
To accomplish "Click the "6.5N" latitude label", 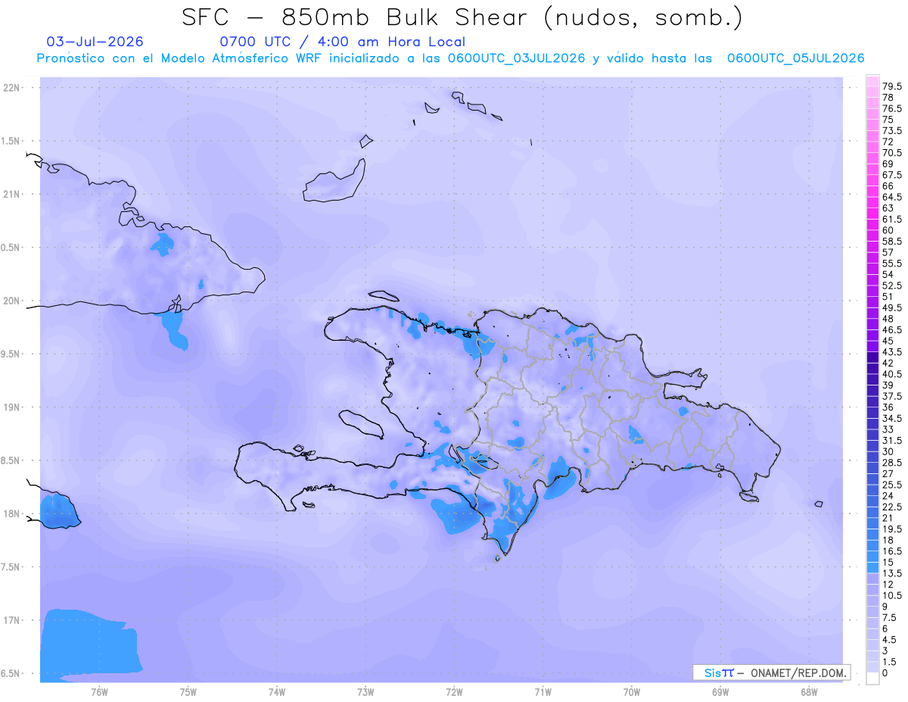I will 11,673.
